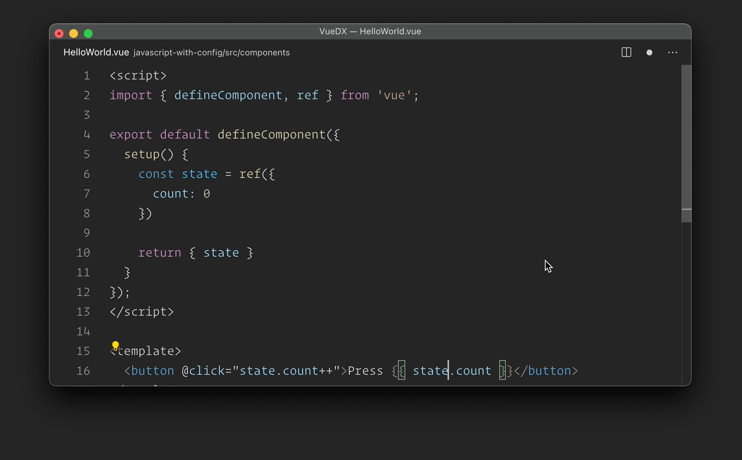Click the return keyword on line 10

pyautogui.click(x=160, y=253)
